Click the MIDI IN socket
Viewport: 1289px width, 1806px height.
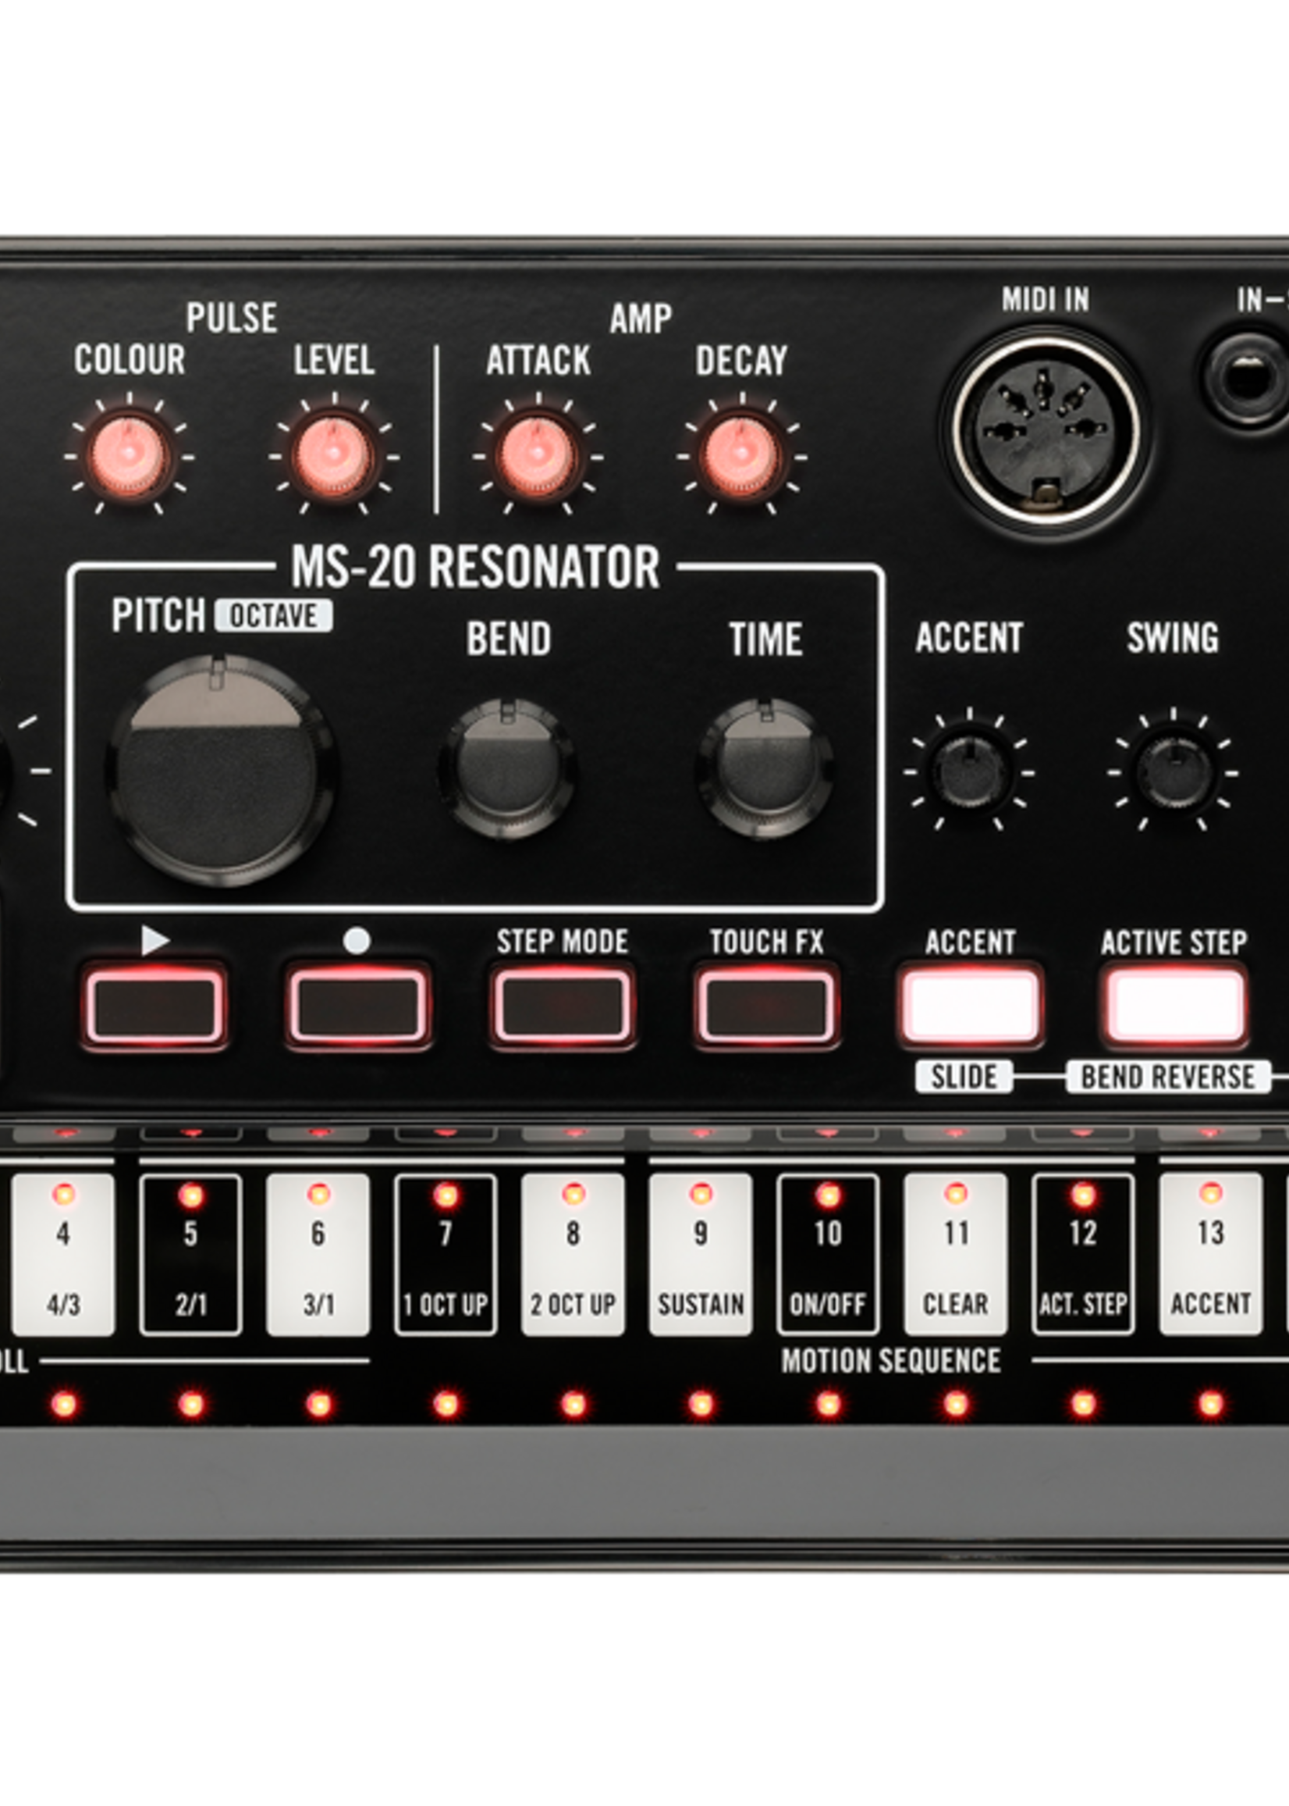[1046, 431]
